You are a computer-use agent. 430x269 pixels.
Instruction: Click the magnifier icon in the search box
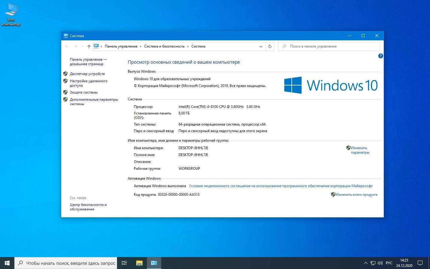coord(284,46)
